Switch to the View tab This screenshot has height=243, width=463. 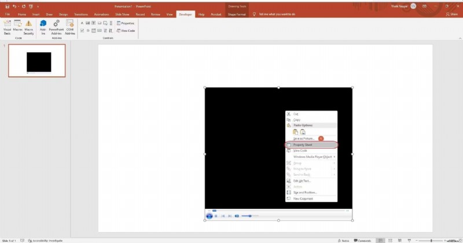170,14
